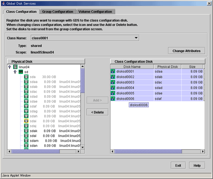The width and height of the screenshot is (213, 179).
Task: Click the disksd0002 class disk icon
Action: [x=113, y=77]
